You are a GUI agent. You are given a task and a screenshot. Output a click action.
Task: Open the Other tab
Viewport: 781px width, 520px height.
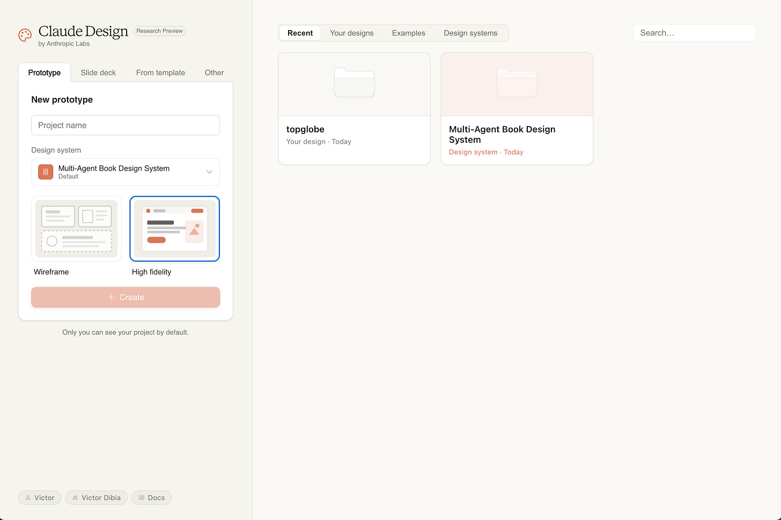(214, 72)
